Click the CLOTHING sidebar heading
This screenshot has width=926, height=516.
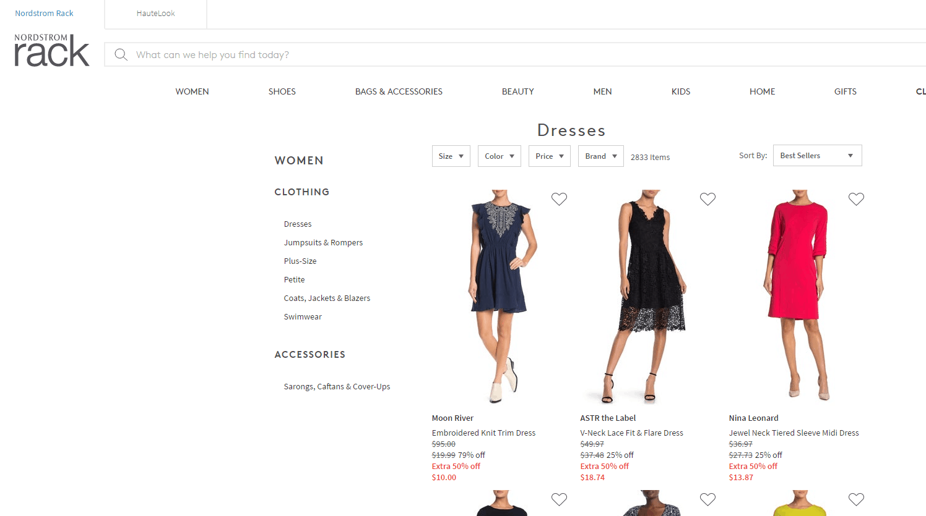pyautogui.click(x=302, y=192)
